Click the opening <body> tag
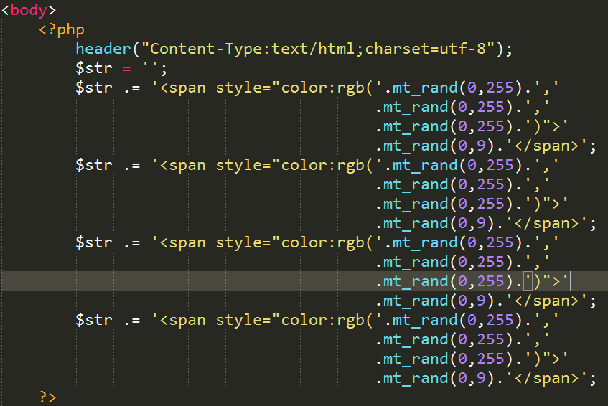This screenshot has width=608, height=406. coord(29,10)
